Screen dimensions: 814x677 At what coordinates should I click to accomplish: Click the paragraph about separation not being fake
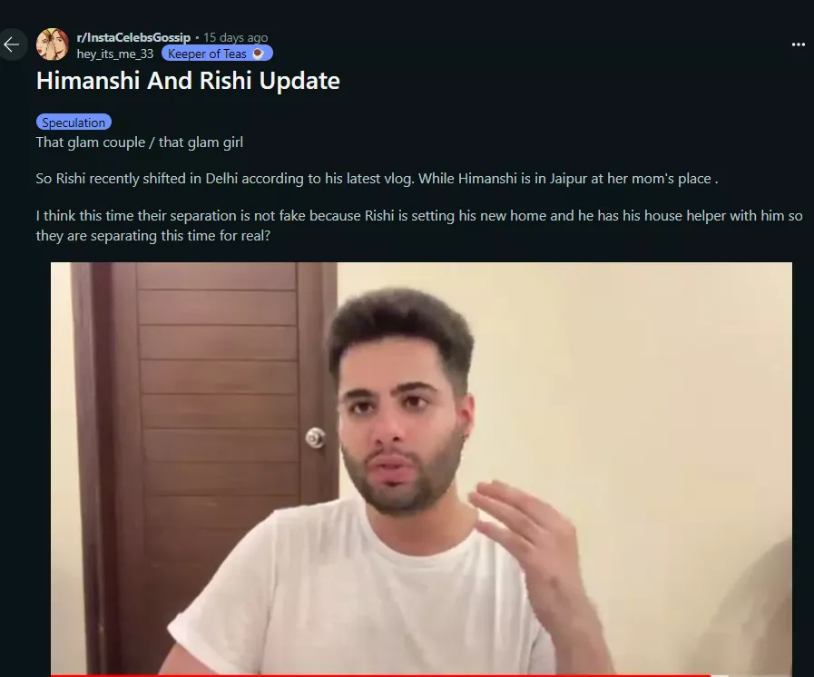pyautogui.click(x=419, y=225)
